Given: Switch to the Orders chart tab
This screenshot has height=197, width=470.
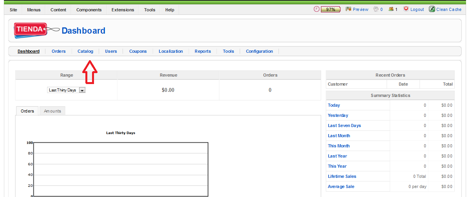Looking at the screenshot, I should pyautogui.click(x=27, y=111).
